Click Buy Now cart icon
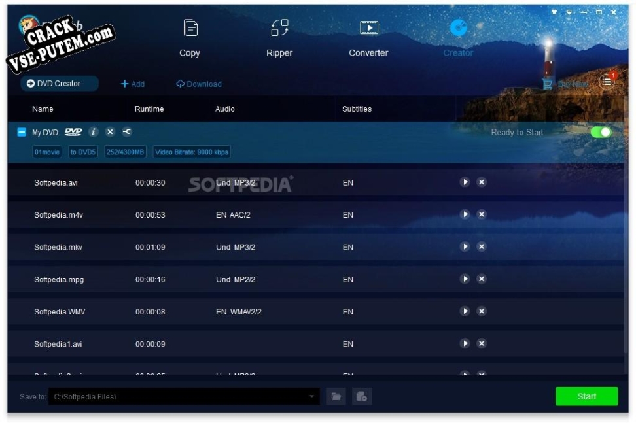636x423 pixels. click(547, 84)
